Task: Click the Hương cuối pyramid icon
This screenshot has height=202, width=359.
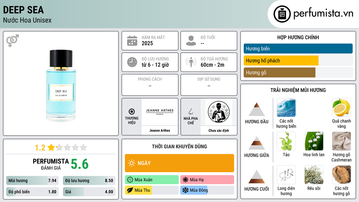Action: click(x=257, y=177)
